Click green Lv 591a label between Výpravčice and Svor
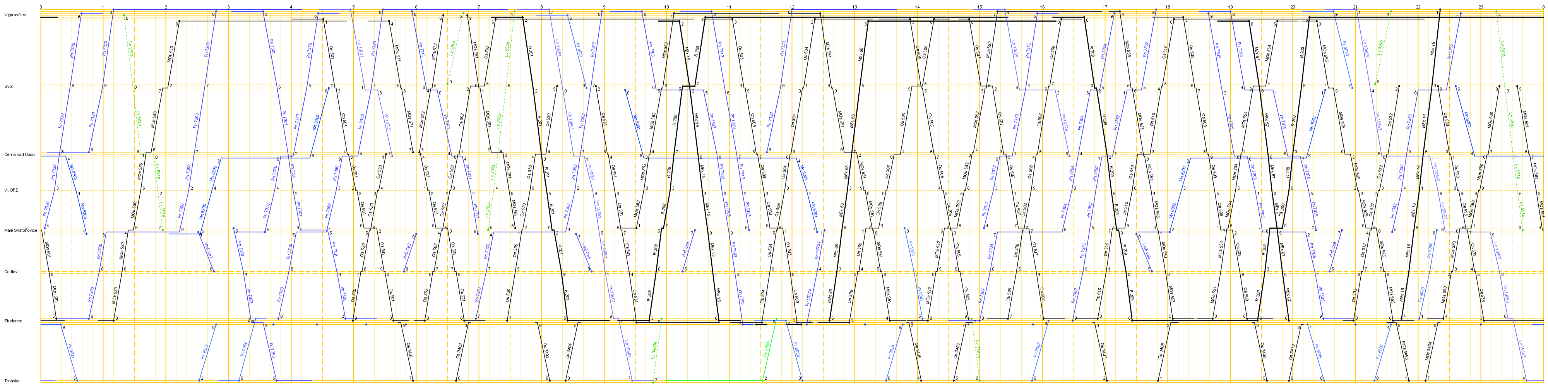The width and height of the screenshot is (1548, 387). pyautogui.click(x=130, y=49)
